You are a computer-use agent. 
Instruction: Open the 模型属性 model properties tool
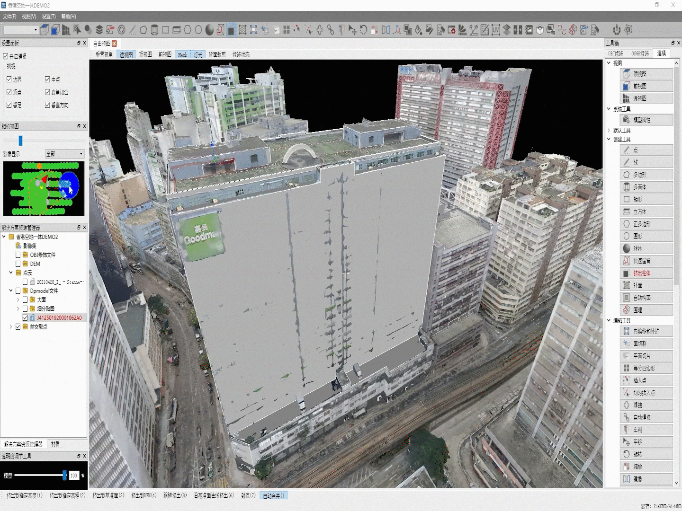pyautogui.click(x=646, y=120)
